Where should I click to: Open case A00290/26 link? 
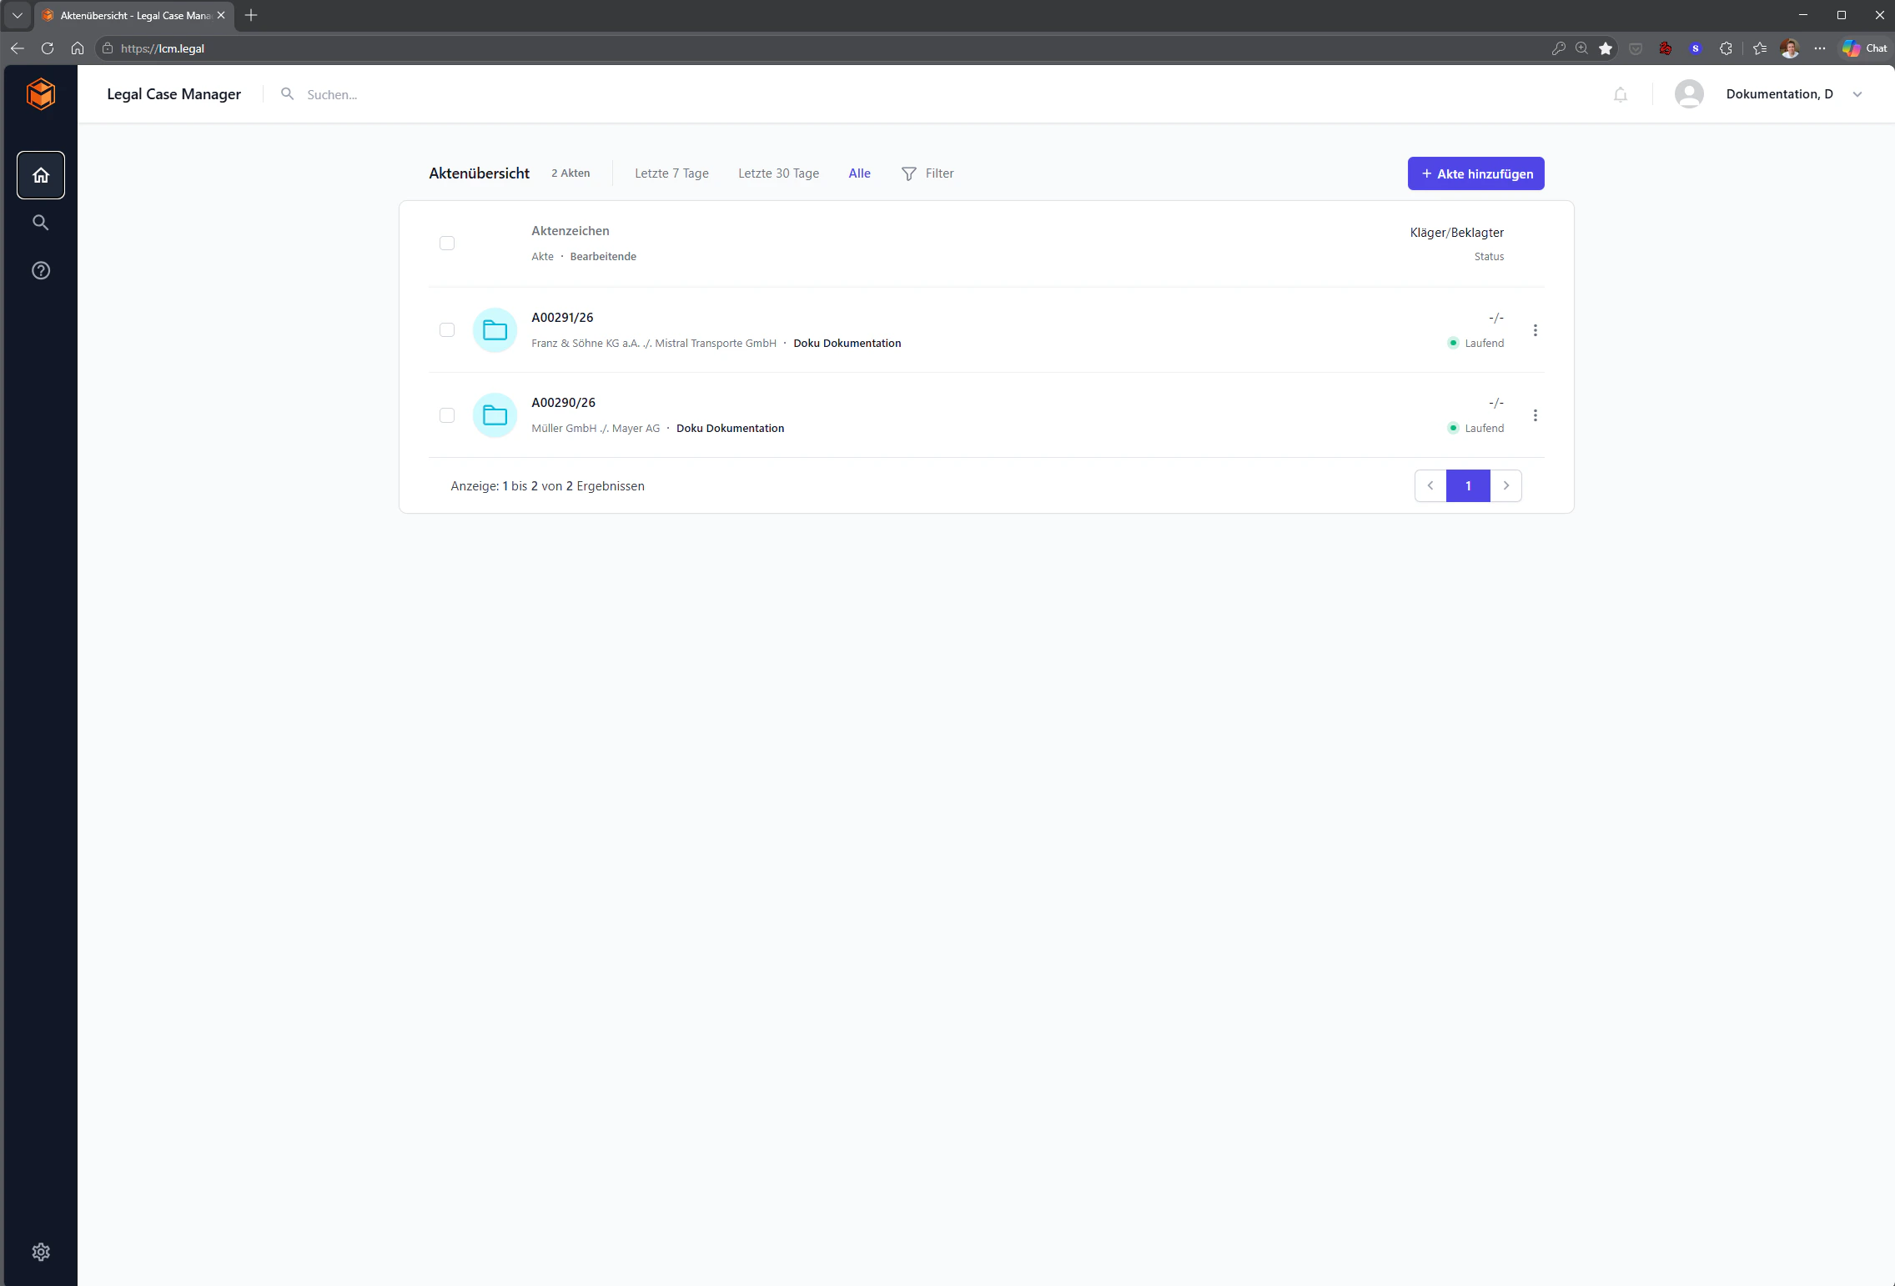pyautogui.click(x=563, y=403)
